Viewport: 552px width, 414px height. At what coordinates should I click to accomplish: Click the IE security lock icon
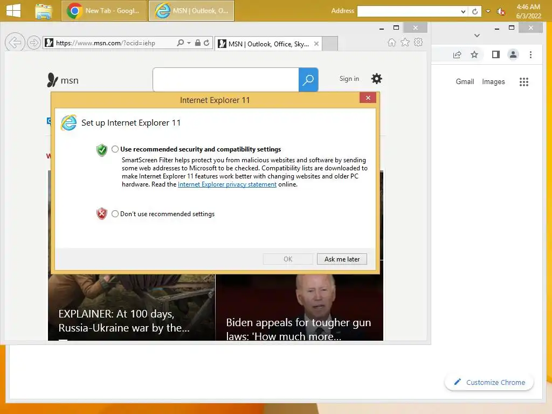coord(198,43)
